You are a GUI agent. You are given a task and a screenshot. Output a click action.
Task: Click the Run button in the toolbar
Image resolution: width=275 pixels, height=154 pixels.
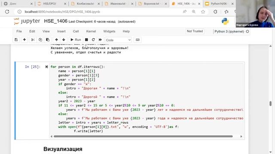click(76, 40)
